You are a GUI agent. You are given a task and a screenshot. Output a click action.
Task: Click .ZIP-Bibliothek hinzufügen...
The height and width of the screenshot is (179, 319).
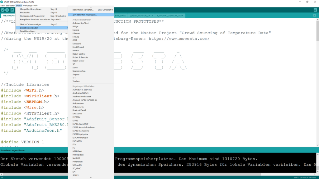click(x=91, y=15)
